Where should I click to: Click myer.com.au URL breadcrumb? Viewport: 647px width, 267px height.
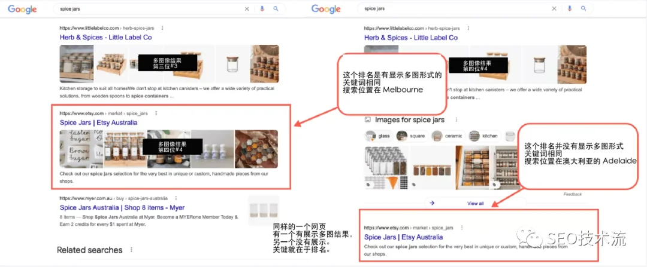coord(113,198)
